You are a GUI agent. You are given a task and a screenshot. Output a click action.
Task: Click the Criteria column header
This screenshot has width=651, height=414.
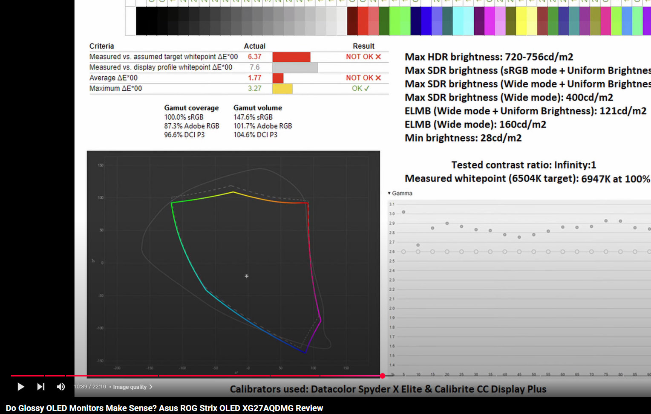point(101,46)
